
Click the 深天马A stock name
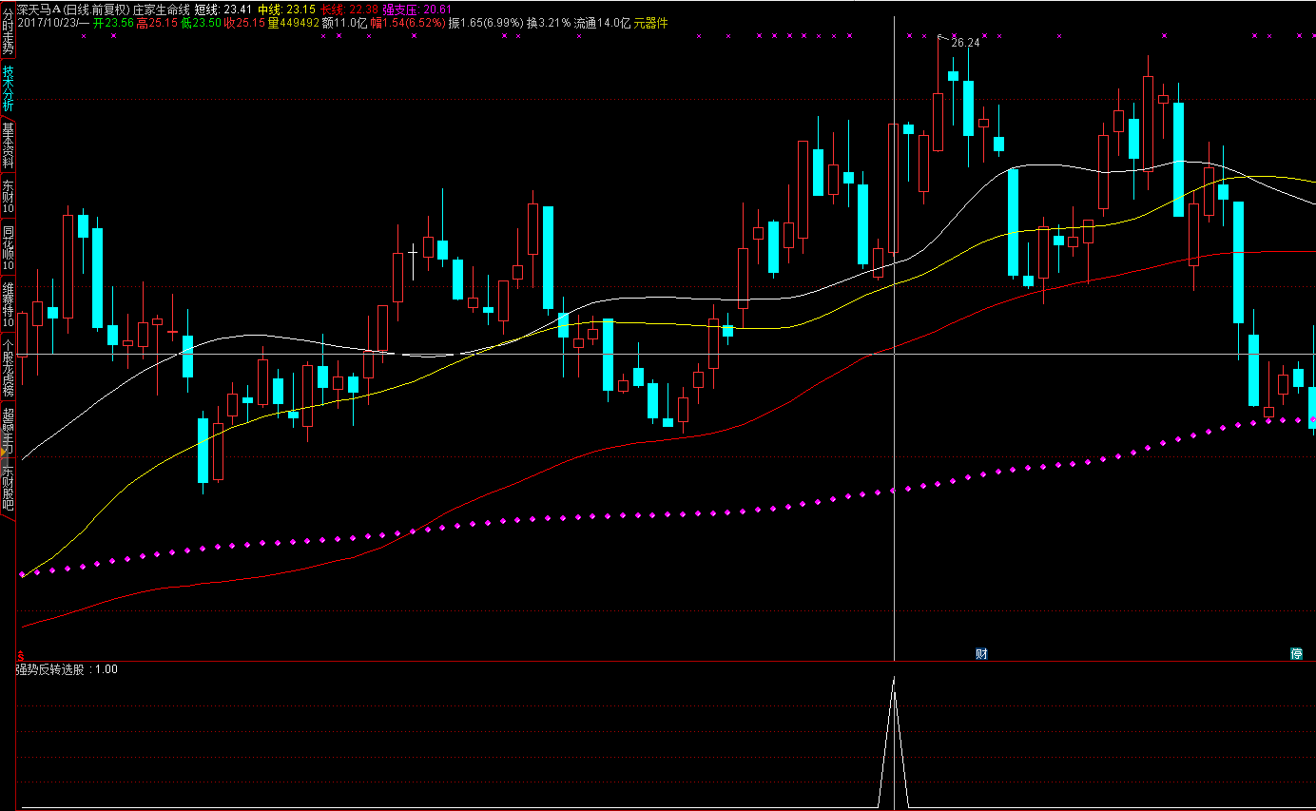click(x=40, y=9)
